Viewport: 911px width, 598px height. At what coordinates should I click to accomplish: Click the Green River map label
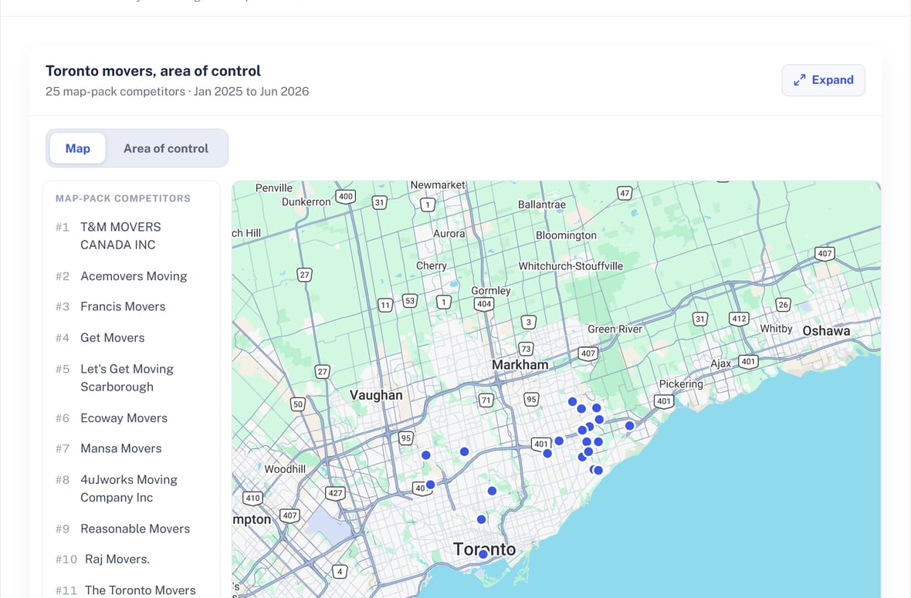click(615, 329)
